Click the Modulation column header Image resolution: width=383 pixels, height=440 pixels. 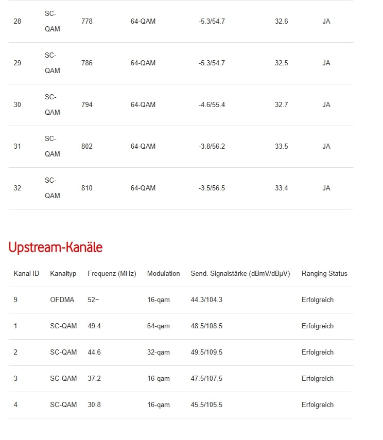pyautogui.click(x=163, y=274)
